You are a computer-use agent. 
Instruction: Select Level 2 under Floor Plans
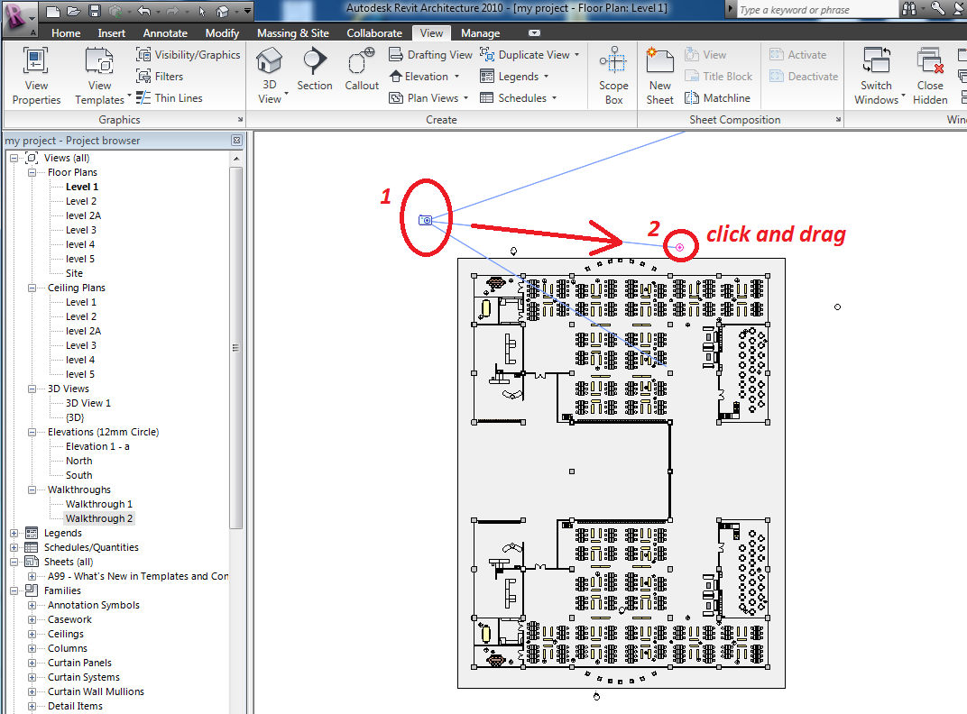pyautogui.click(x=81, y=201)
